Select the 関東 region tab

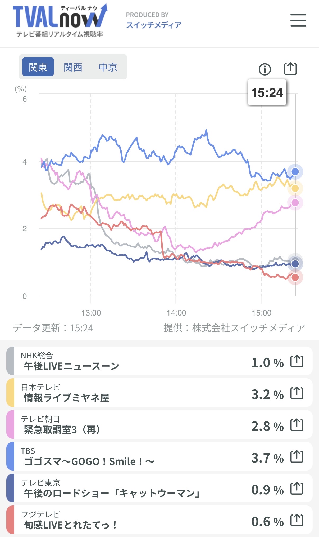click(38, 67)
